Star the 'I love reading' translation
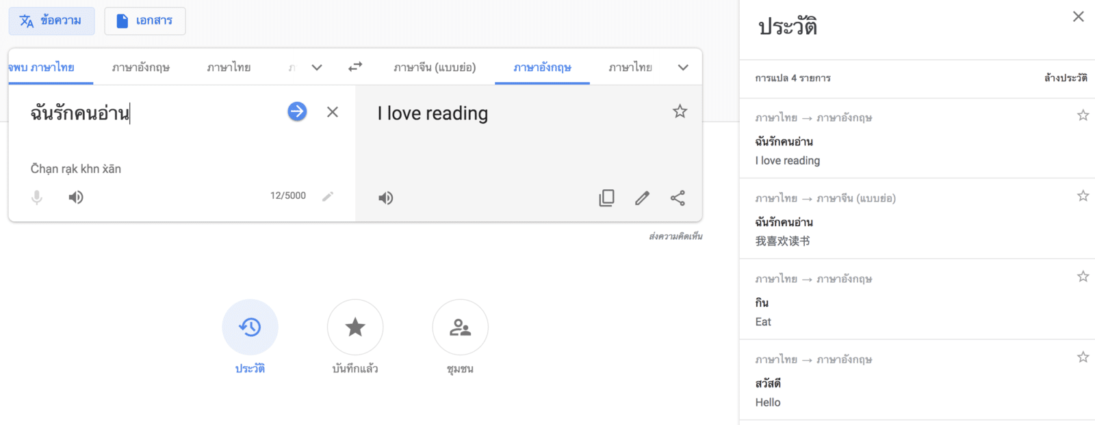Screen dimensions: 1095x425 tap(680, 111)
